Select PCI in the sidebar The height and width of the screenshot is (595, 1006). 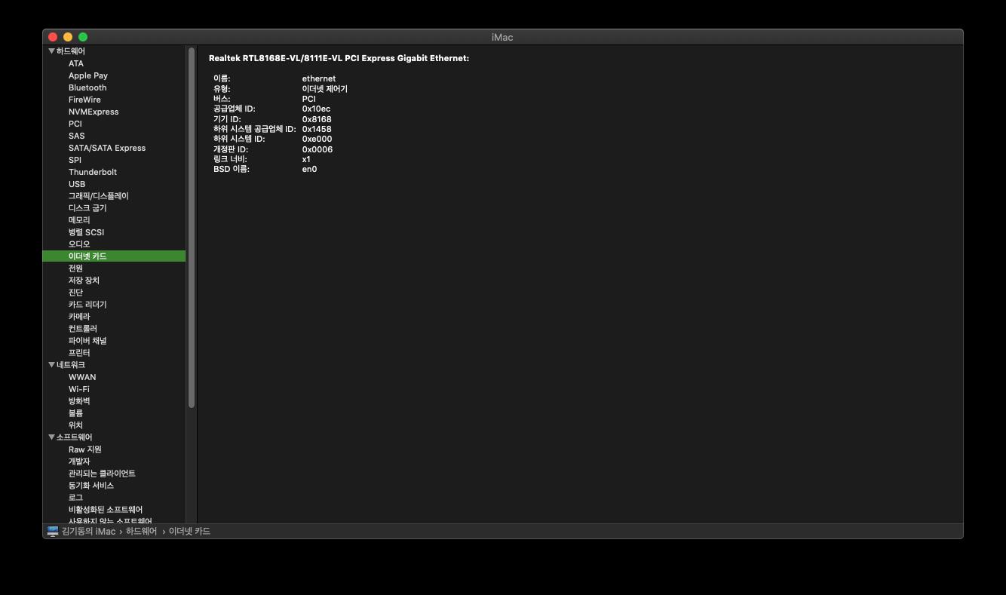(75, 124)
